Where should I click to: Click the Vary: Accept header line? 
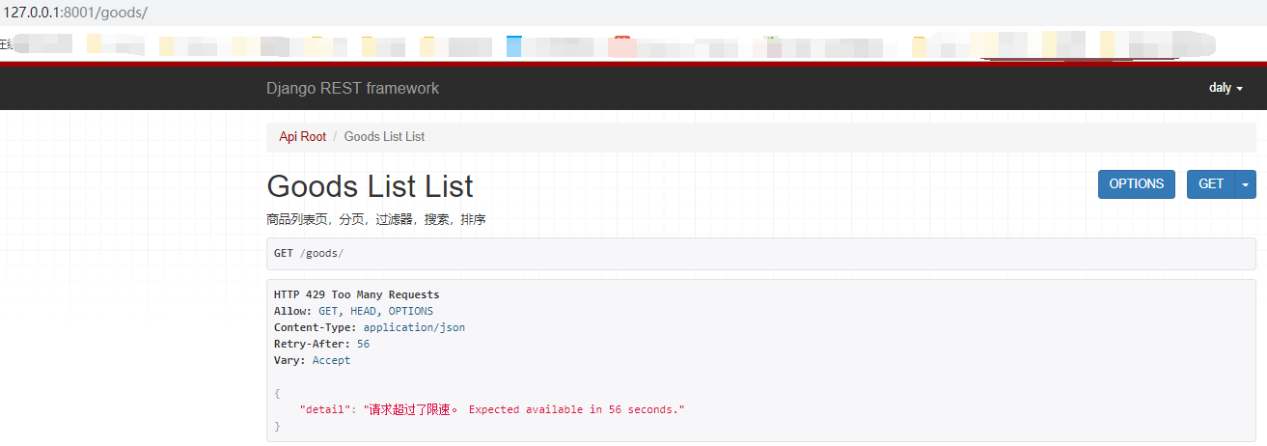(312, 360)
